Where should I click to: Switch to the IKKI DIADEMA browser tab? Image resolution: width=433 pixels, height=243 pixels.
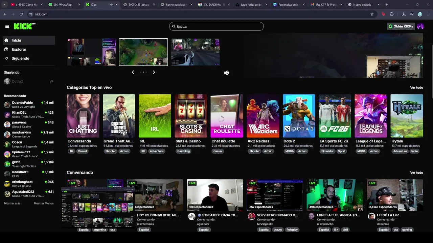(x=213, y=5)
